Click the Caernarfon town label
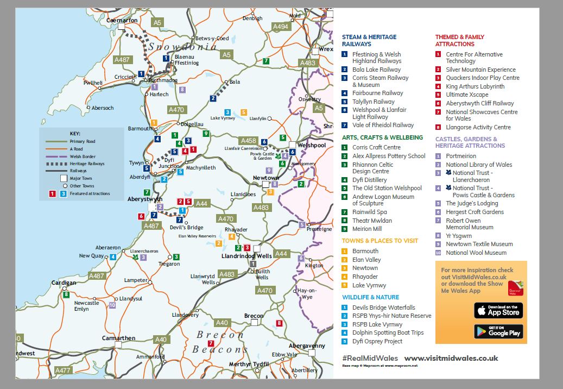563x389 pixels. (x=122, y=21)
